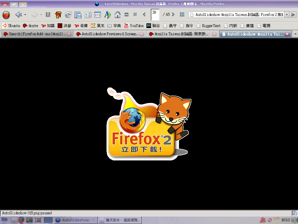Click the Reload page icon
This screenshot has height=224, width=298.
click(68, 15)
